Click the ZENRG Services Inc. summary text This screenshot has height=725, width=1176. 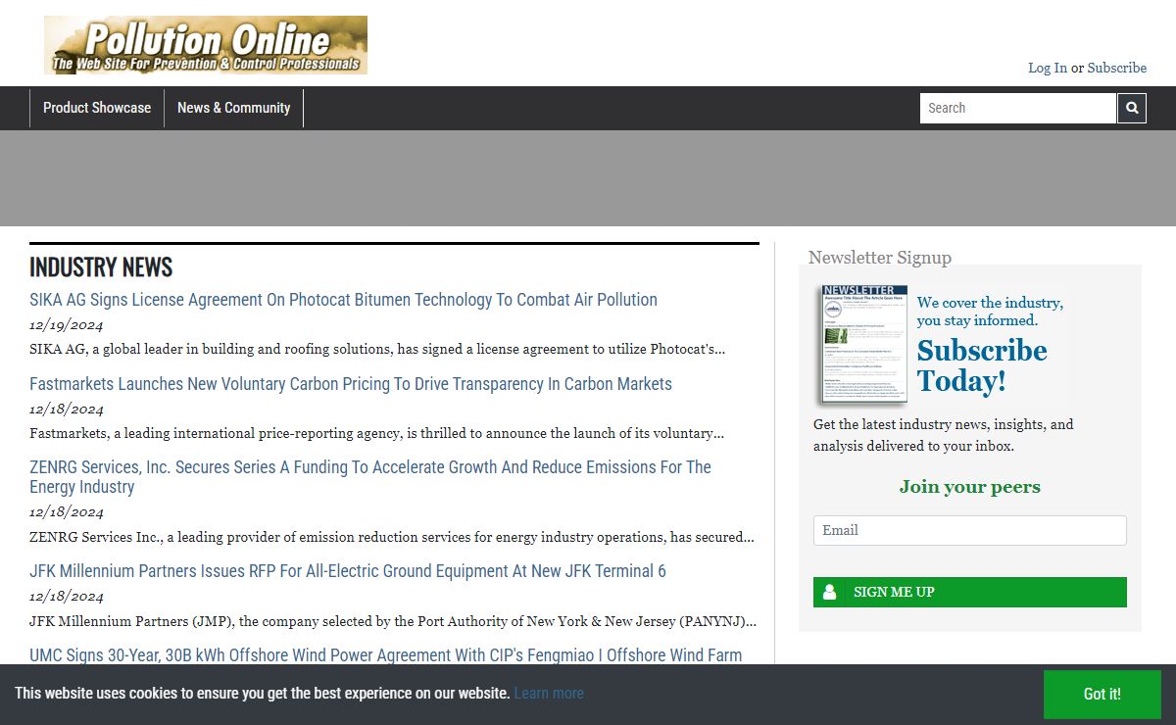point(392,537)
